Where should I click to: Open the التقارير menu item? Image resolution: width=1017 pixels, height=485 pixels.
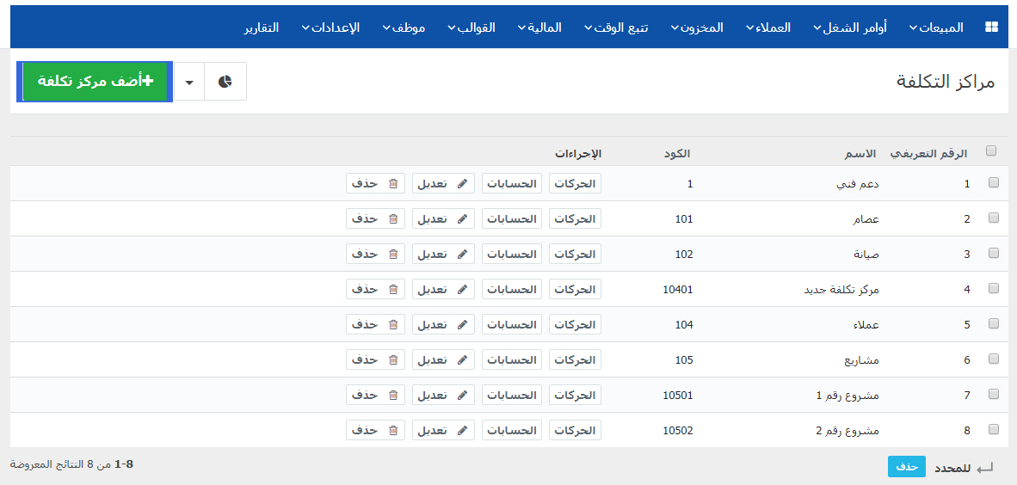pyautogui.click(x=262, y=28)
